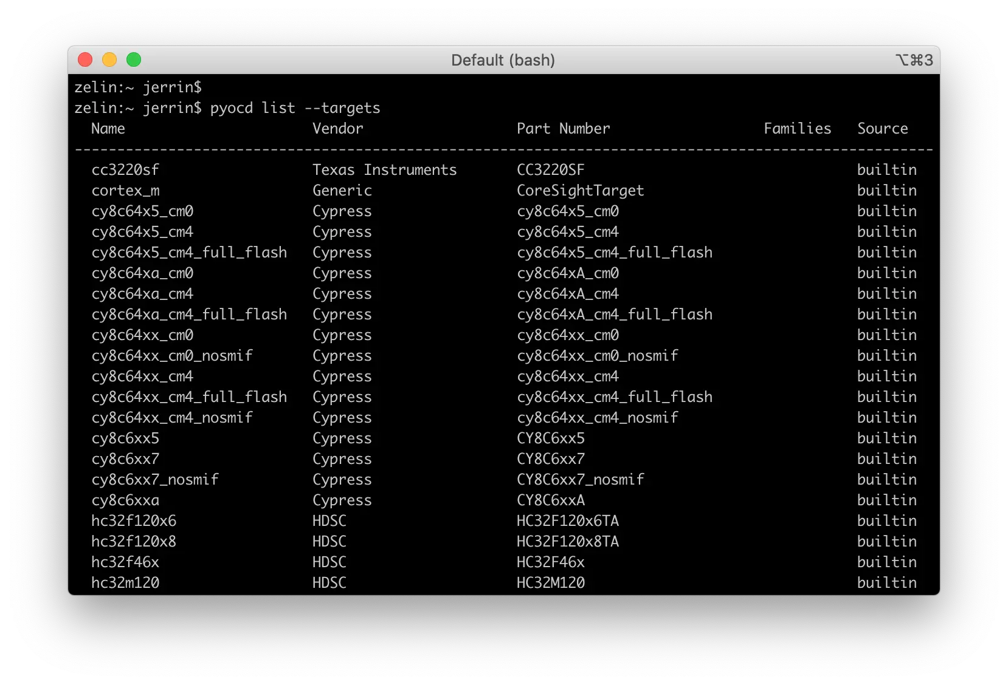Click the part number 'CY8C6xxA'

tap(551, 500)
